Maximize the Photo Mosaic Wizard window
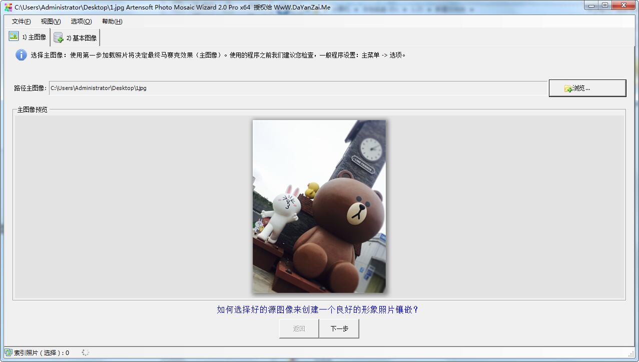The height and width of the screenshot is (362, 639). [605, 5]
